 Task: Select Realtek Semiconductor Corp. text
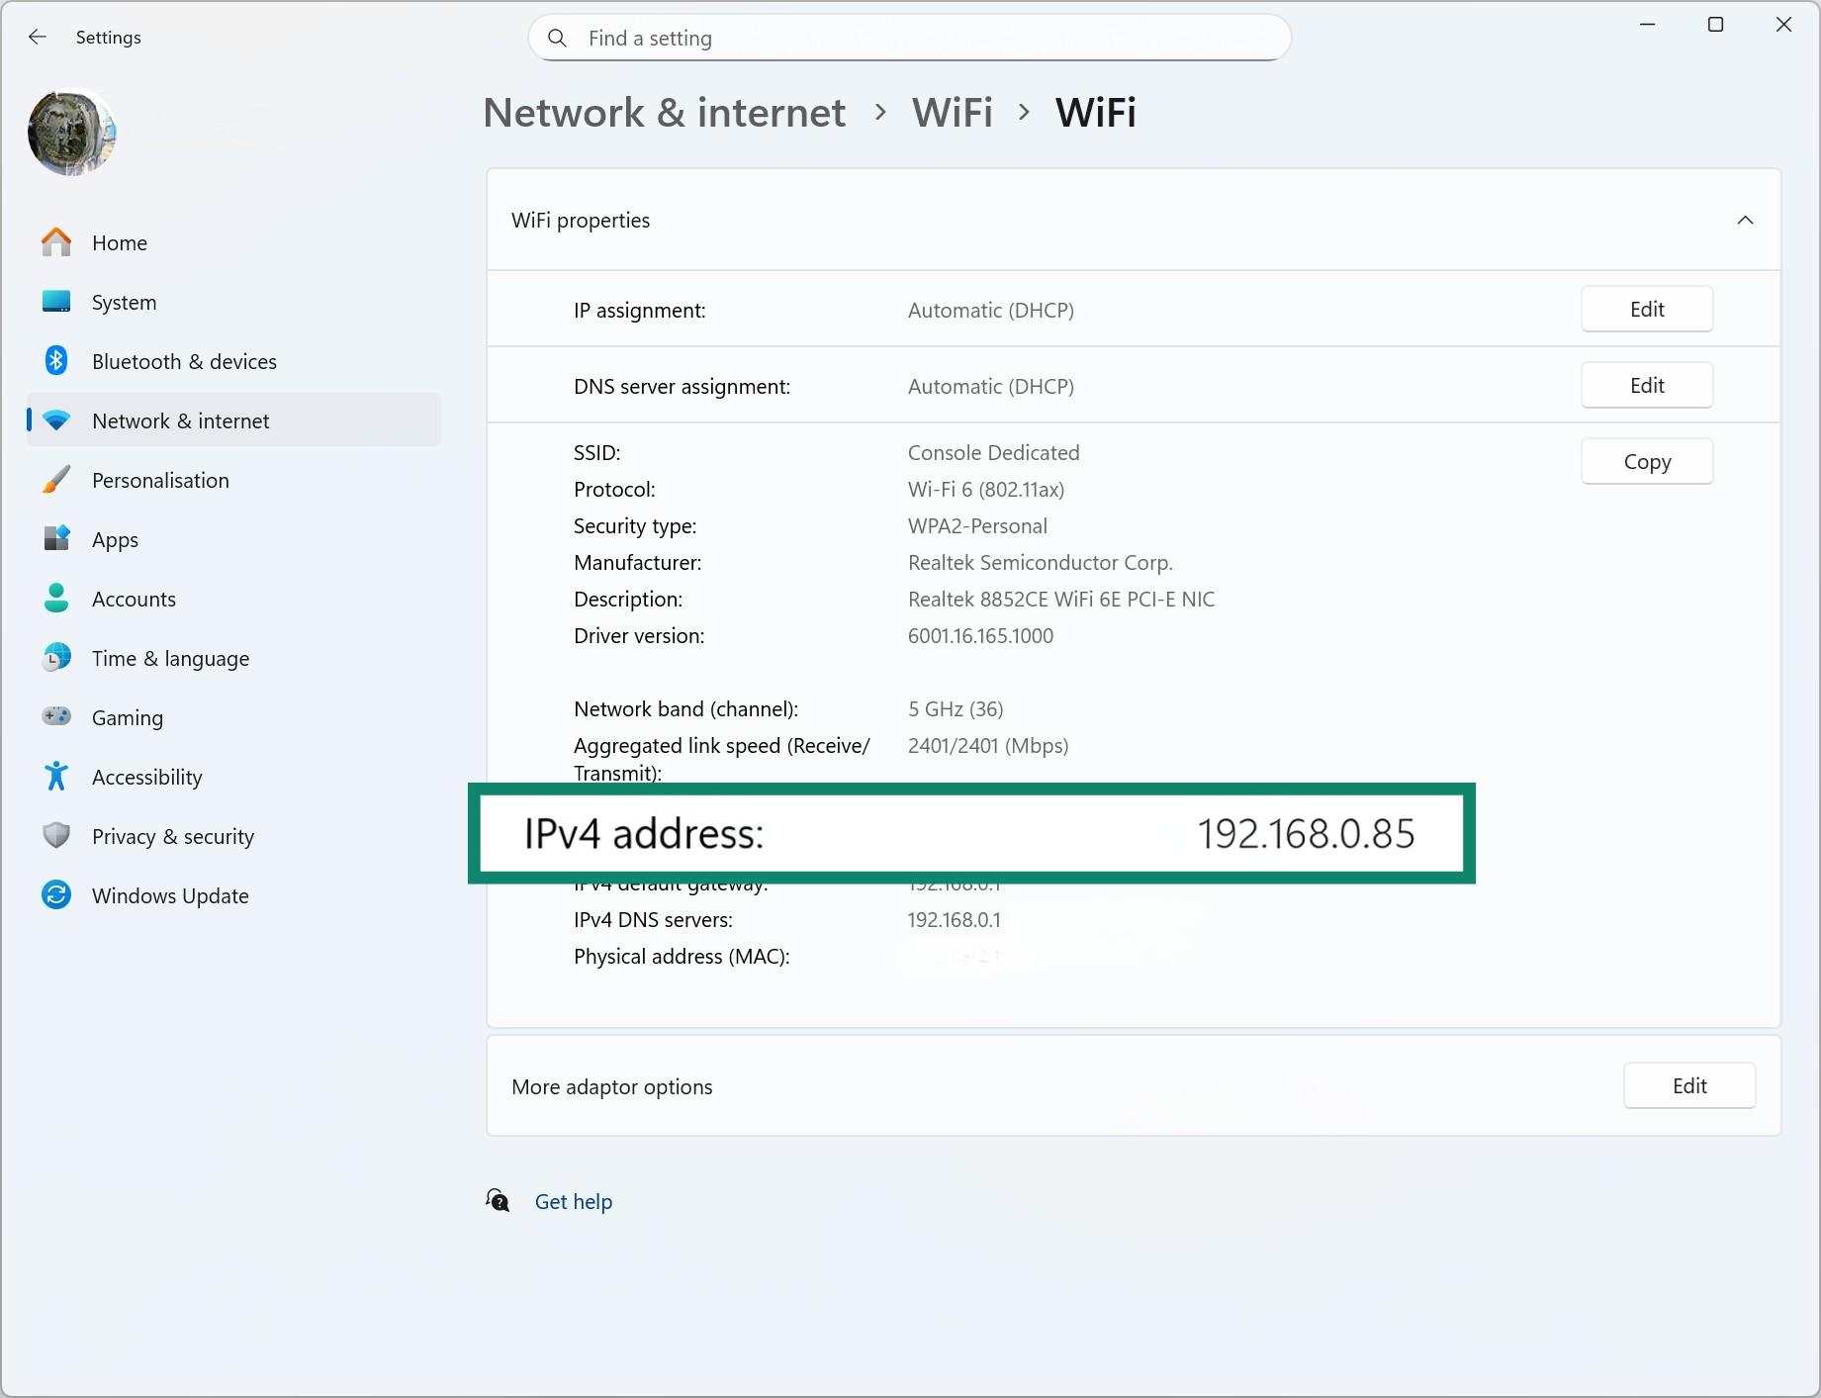click(1041, 562)
